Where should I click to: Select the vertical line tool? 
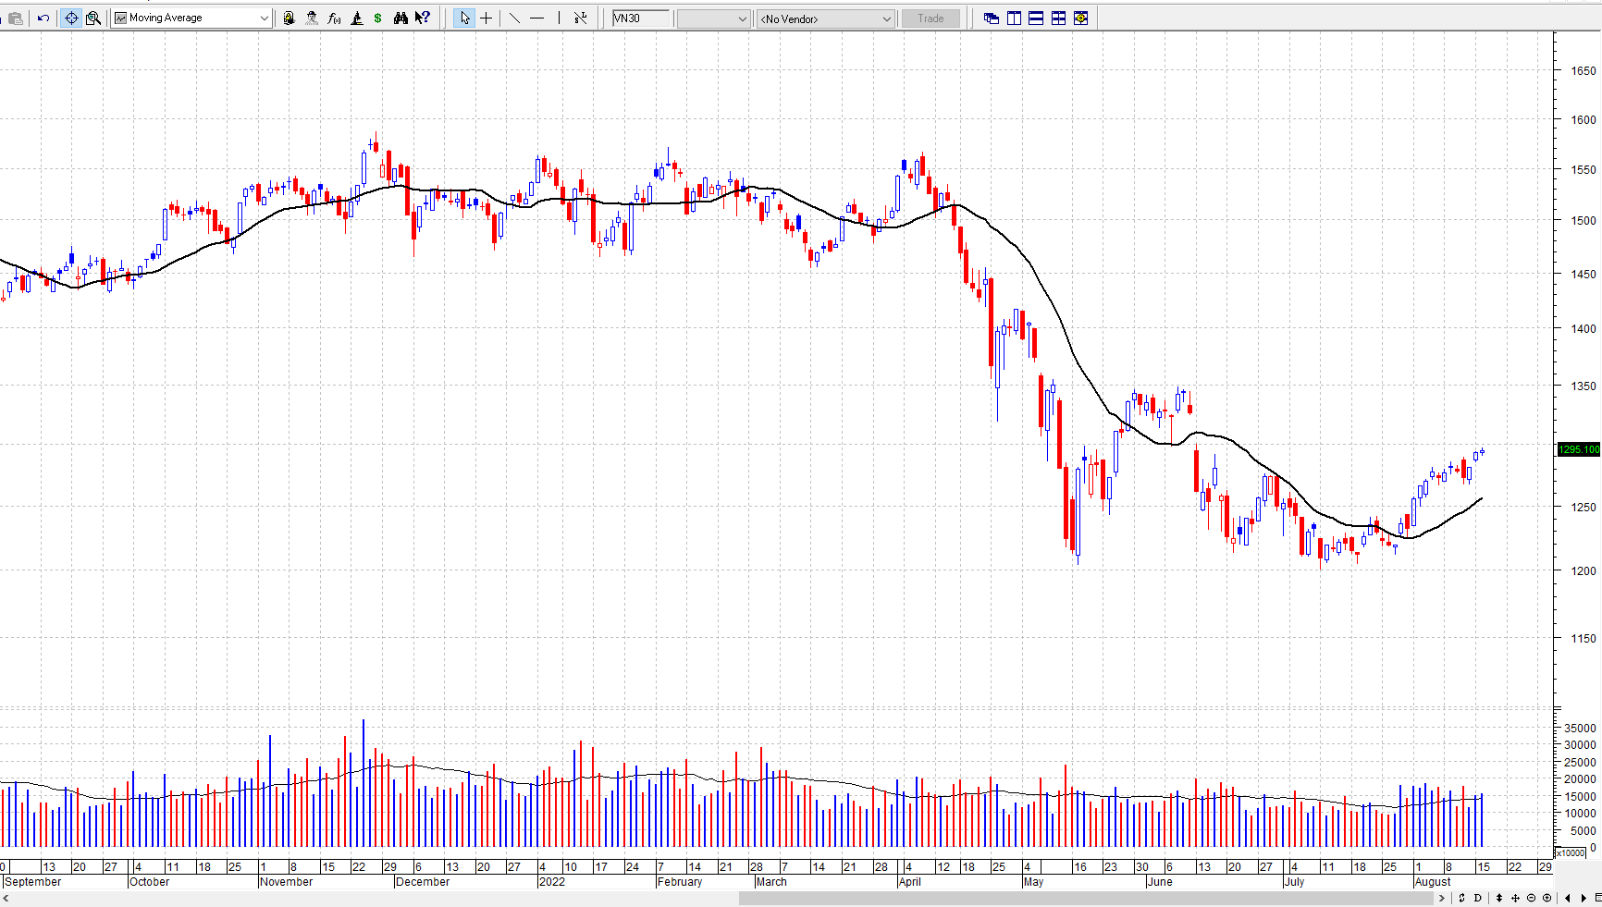tap(559, 18)
